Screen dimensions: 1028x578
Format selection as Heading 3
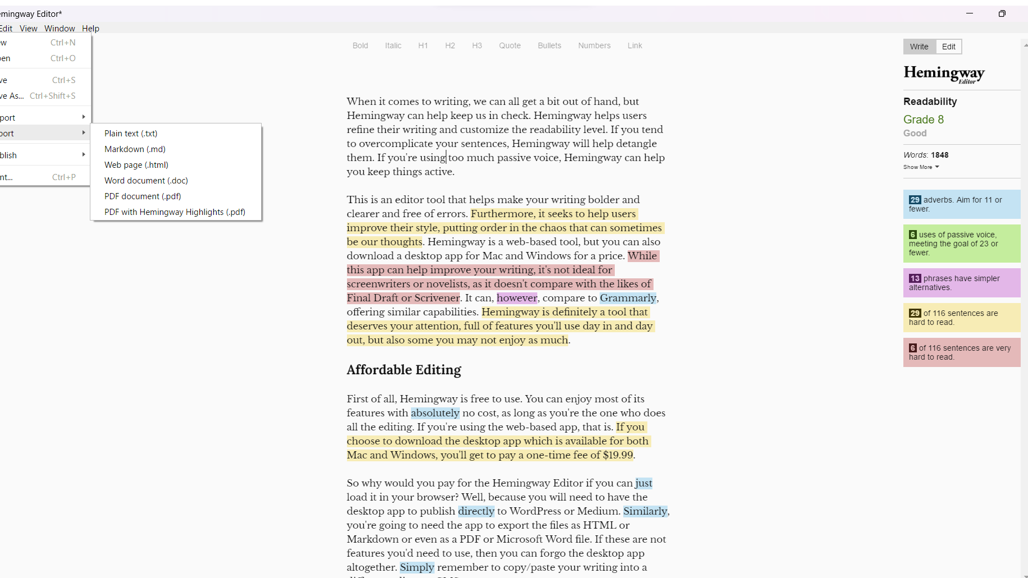[477, 45]
